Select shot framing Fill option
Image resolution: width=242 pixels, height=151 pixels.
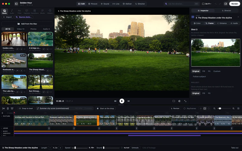pos(204,71)
